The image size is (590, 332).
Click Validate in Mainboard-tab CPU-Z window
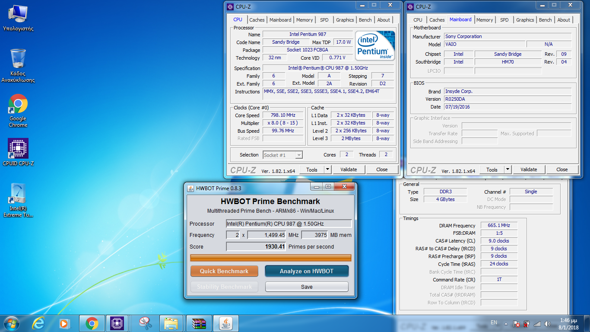point(529,169)
